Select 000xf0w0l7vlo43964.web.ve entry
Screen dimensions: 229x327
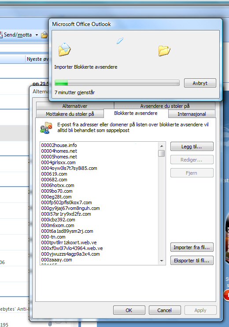[x=72, y=248]
